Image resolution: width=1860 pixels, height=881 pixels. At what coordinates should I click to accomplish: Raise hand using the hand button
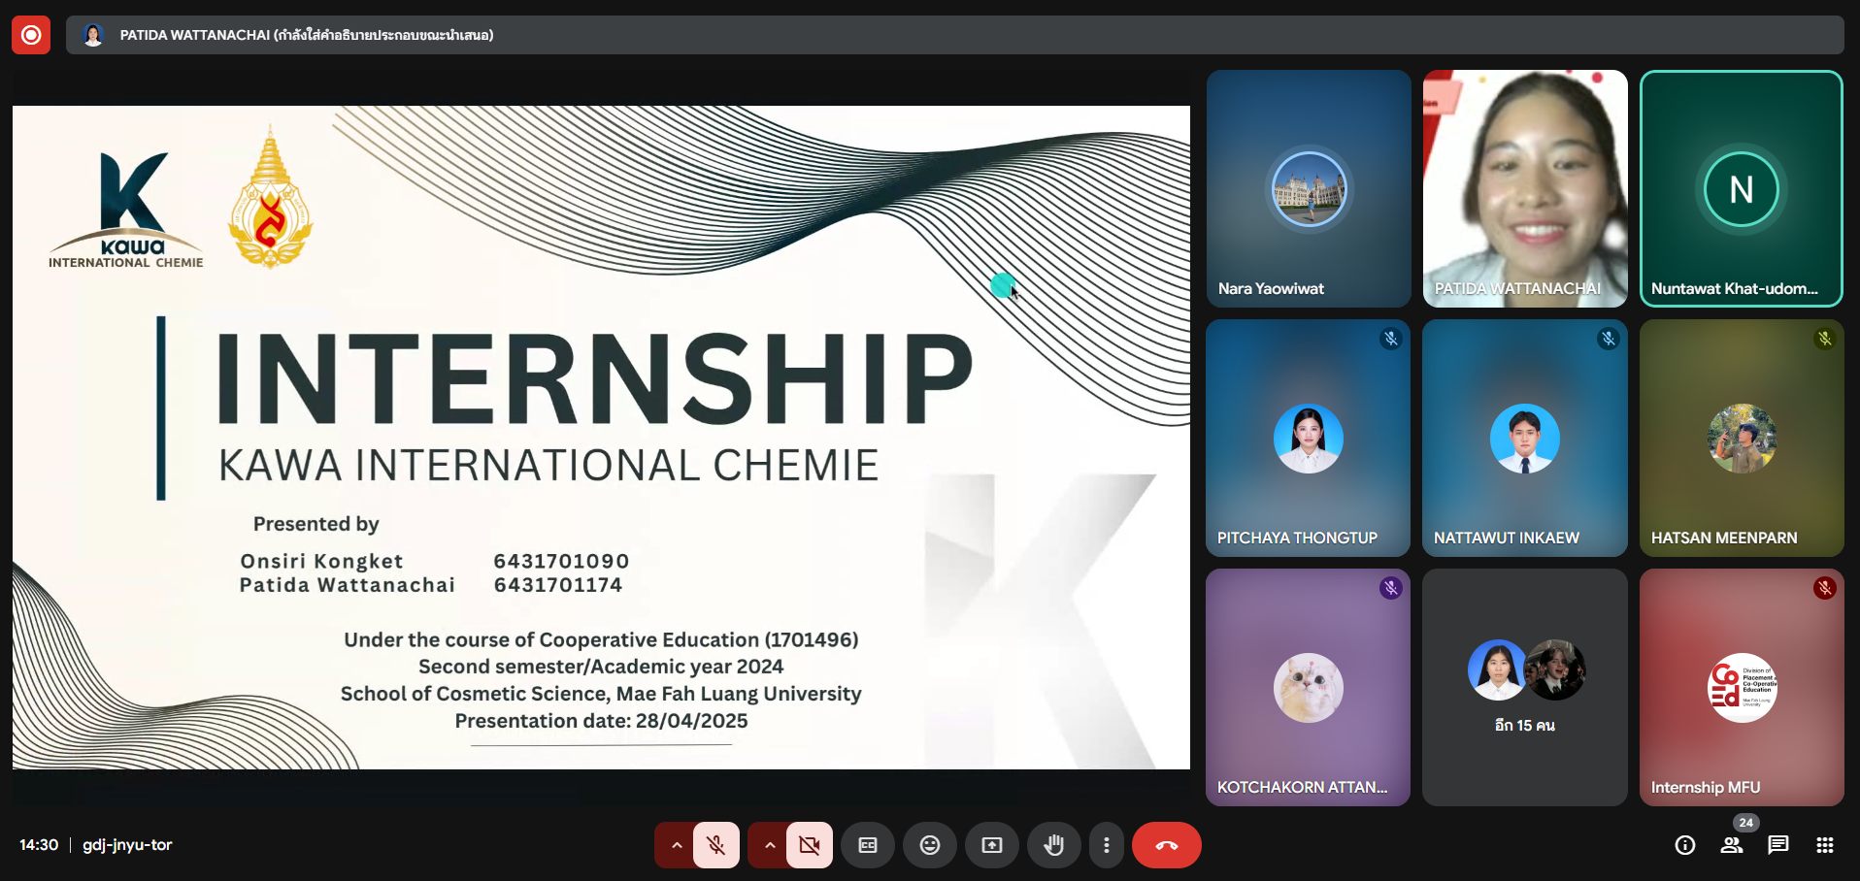click(x=1054, y=845)
